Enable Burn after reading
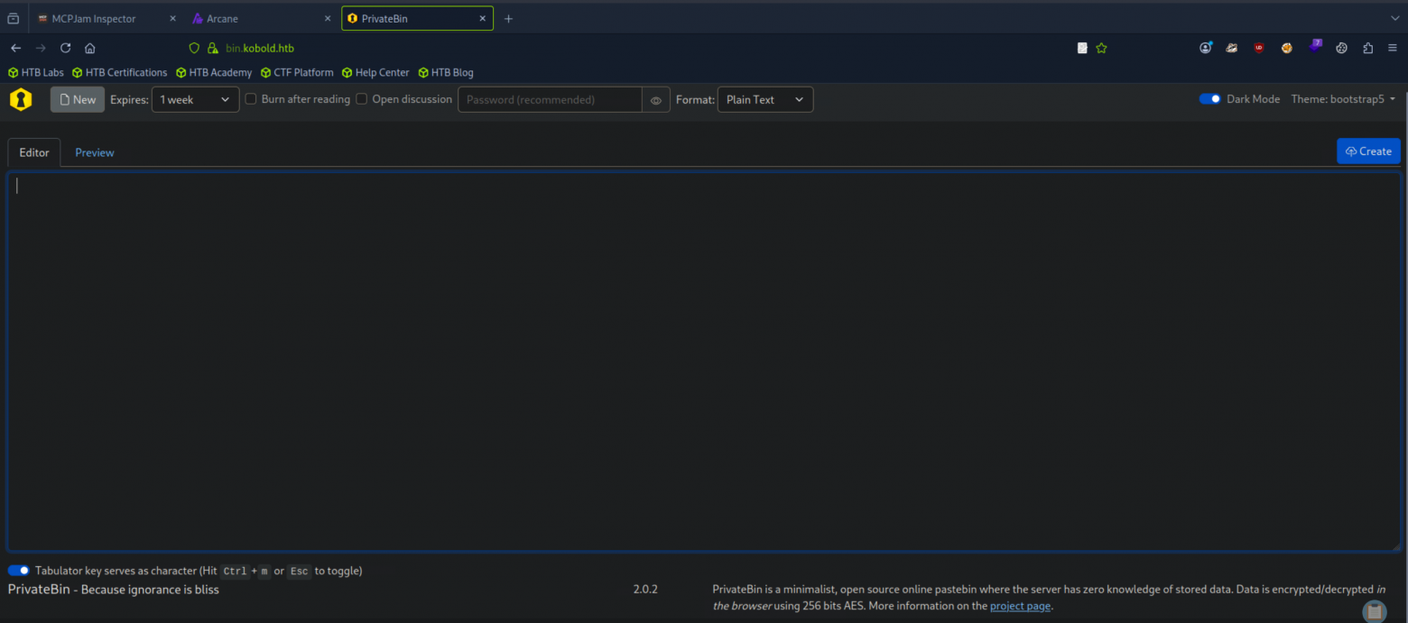Image resolution: width=1408 pixels, height=623 pixels. 250,98
